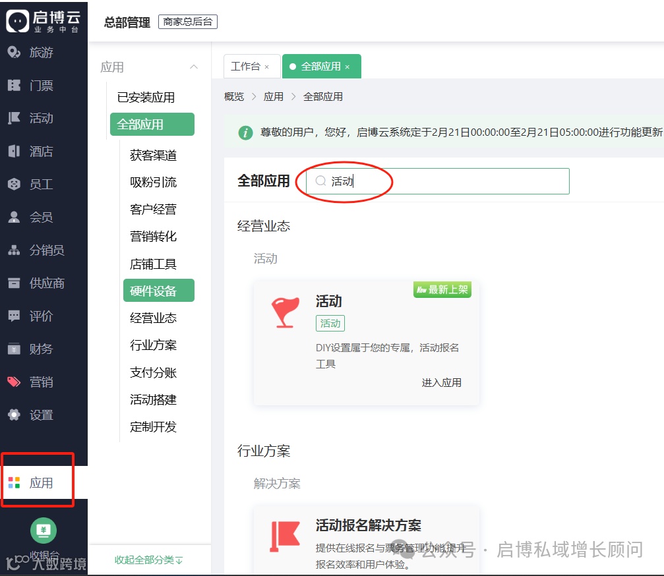664x576 pixels.
Task: Click the 会员 member person icon
Action: point(14,217)
